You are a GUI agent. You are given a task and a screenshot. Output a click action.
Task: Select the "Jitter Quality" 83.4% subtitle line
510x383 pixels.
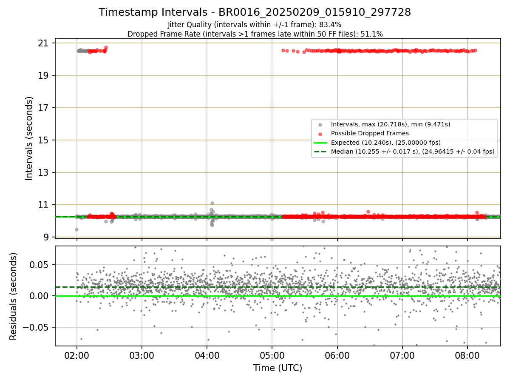pyautogui.click(x=255, y=25)
